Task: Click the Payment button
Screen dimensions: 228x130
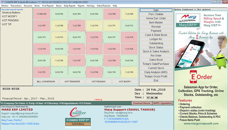Action: click(x=156, y=31)
